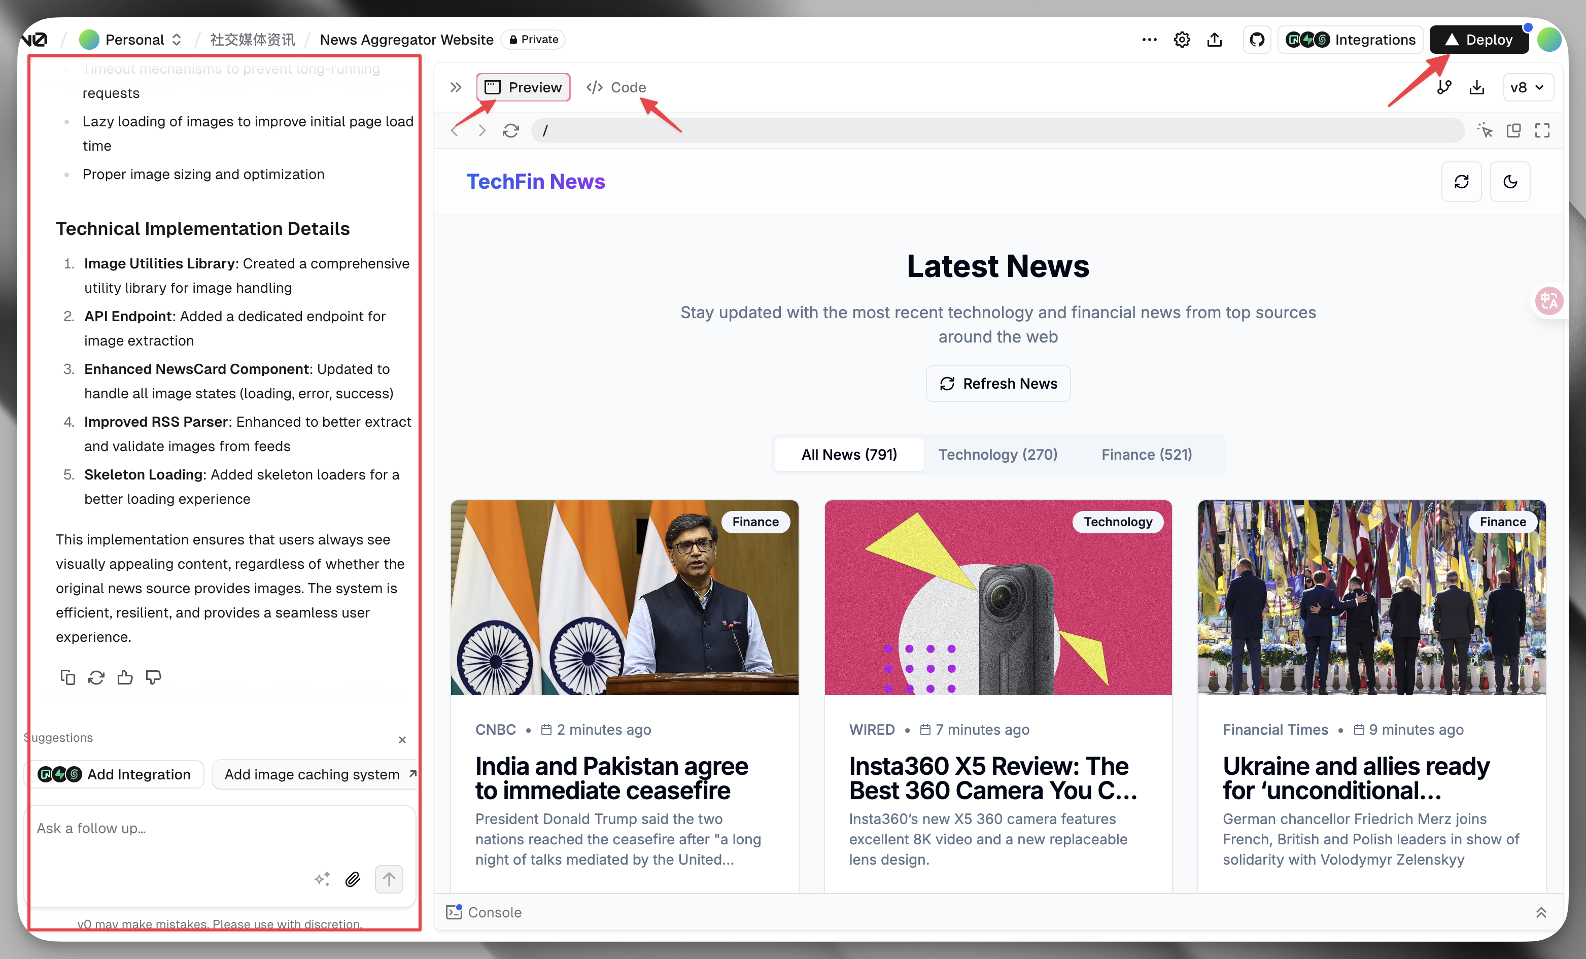Open preview in new window
This screenshot has height=959, width=1586.
click(1513, 130)
